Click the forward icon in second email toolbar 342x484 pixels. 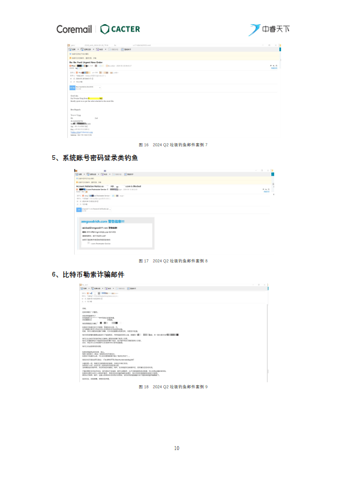[102, 174]
